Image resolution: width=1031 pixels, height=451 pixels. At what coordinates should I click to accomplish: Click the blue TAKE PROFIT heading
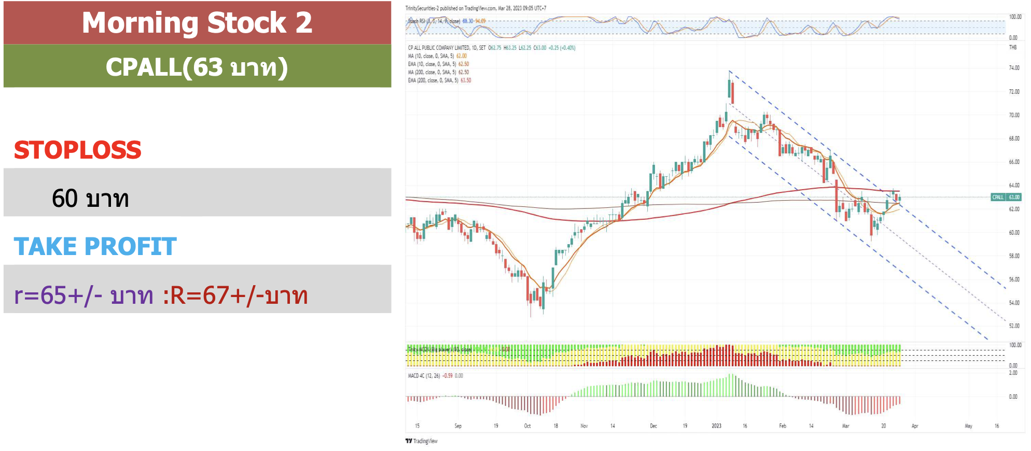95,246
